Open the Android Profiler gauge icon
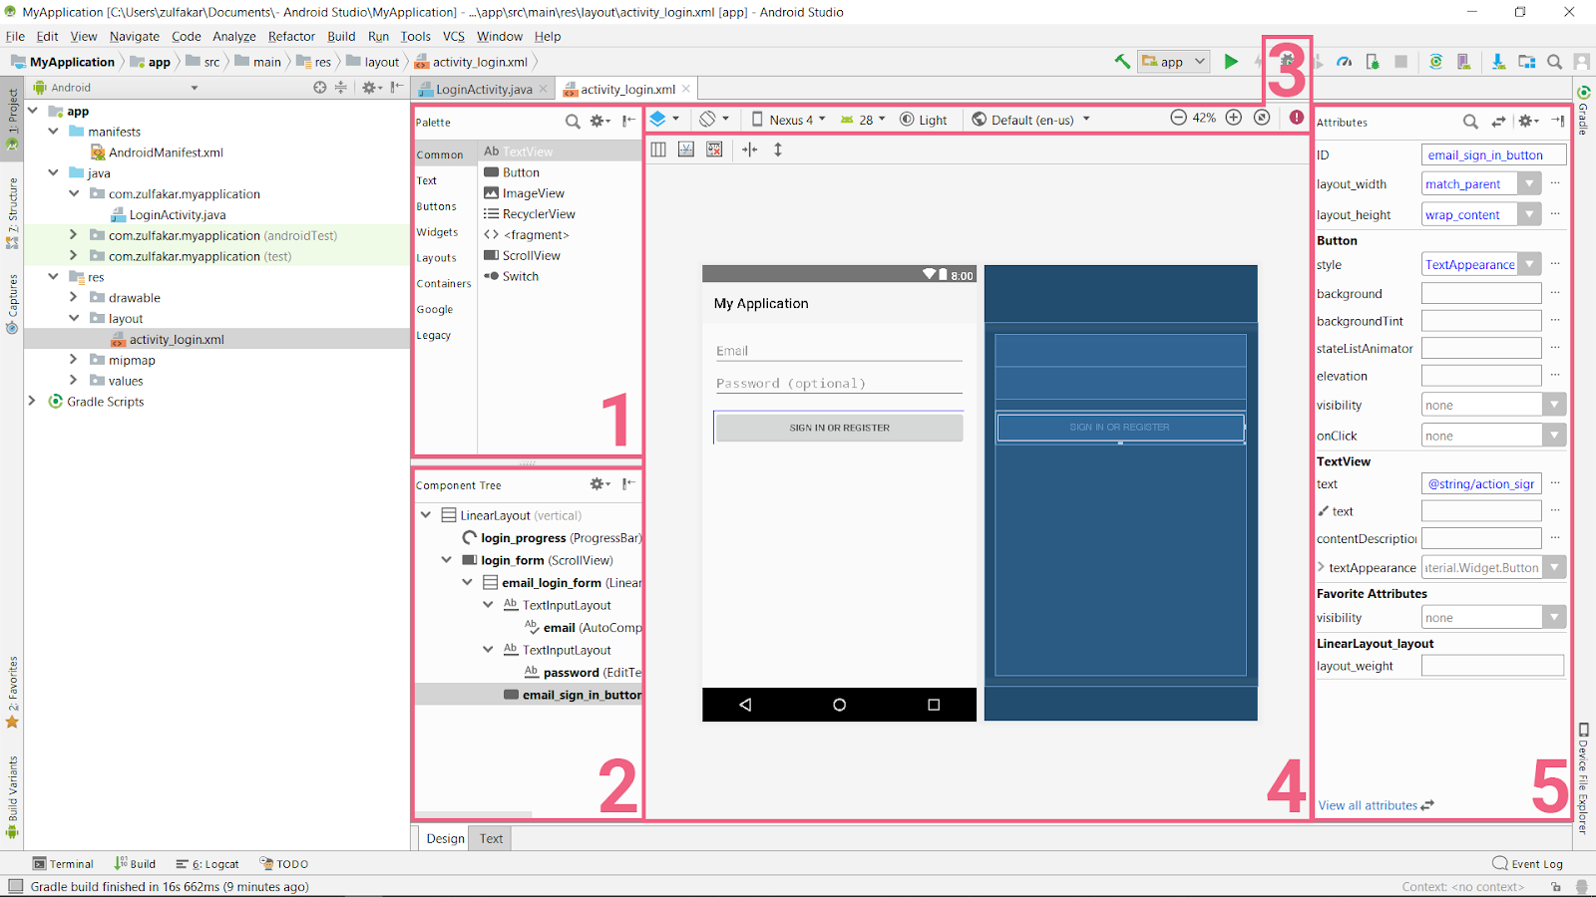This screenshot has height=897, width=1596. tap(1345, 62)
